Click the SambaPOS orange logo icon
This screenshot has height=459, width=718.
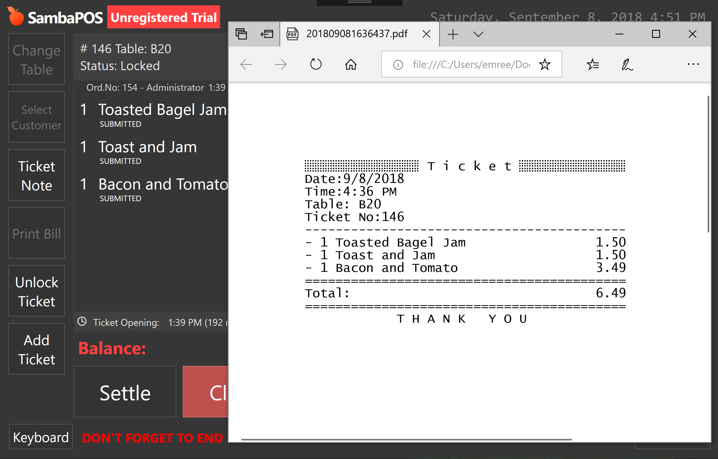16,16
